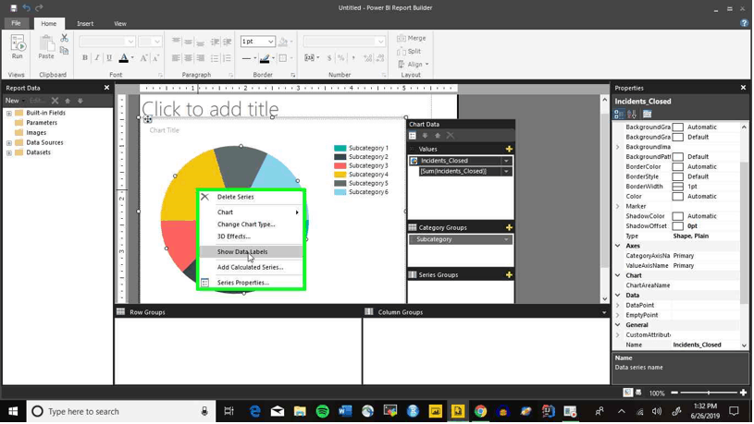
Task: Click the Copy icon in Clipboard group
Action: click(64, 51)
